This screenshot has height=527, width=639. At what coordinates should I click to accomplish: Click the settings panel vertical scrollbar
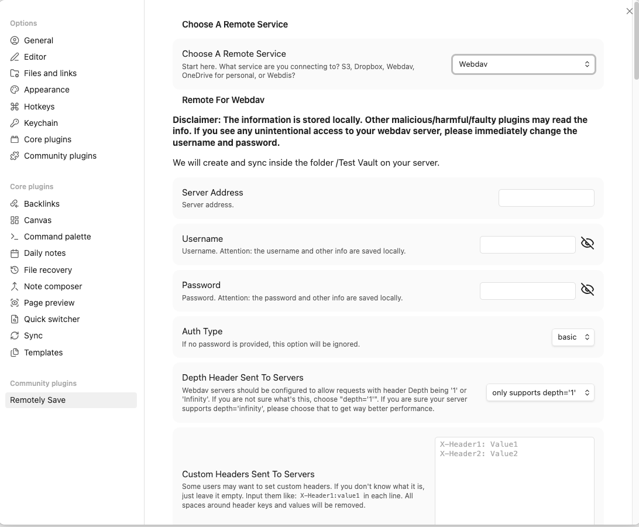(636, 41)
